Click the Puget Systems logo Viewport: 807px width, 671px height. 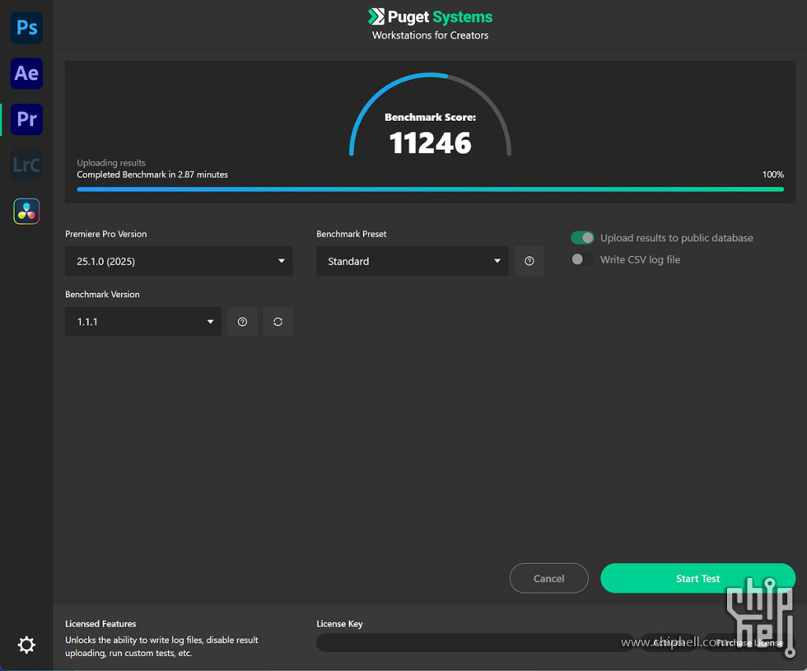coord(430,17)
